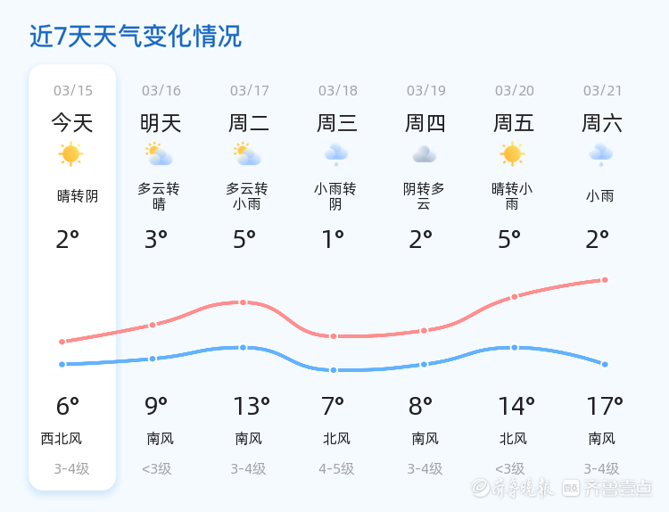Click the weather icon under 周二
This screenshot has width=669, height=512.
click(247, 154)
